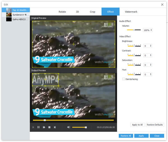The image size is (168, 142).
Task: Switch to the Watermark tab
Action: coord(131,12)
